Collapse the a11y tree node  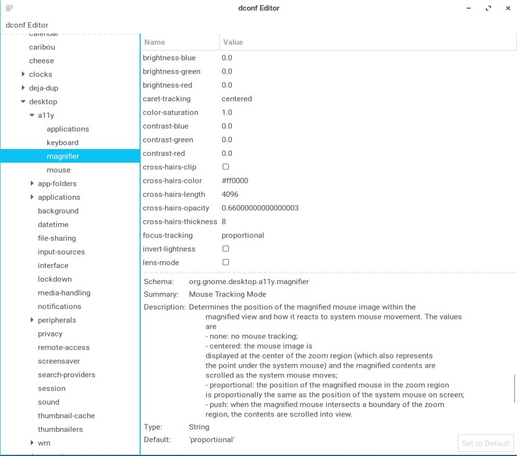tap(32, 115)
